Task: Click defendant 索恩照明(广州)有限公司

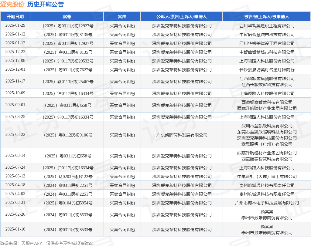Action: [x=267, y=144]
